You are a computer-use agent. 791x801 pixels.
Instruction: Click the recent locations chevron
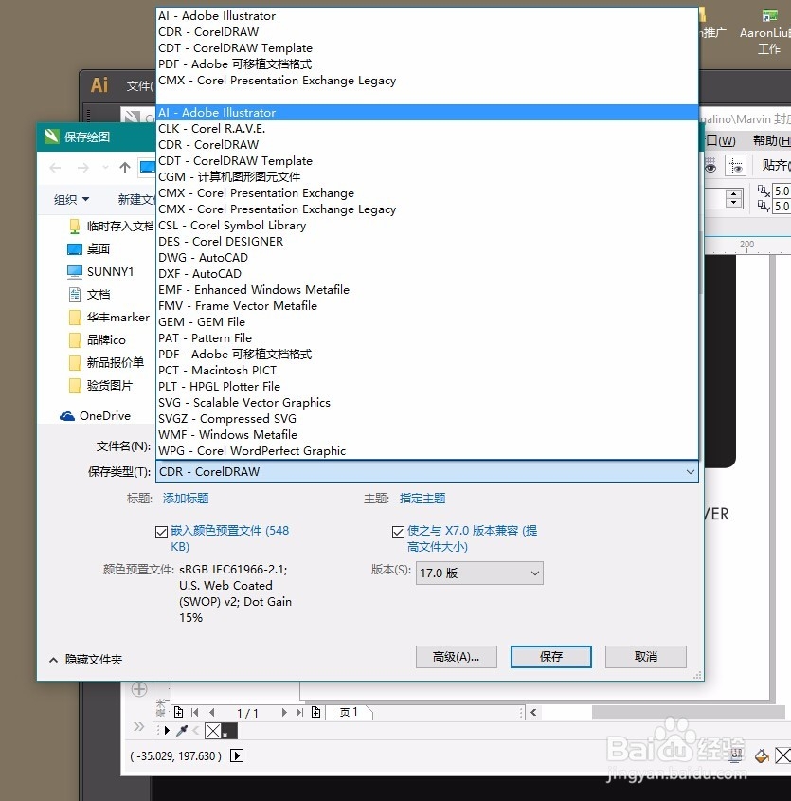click(105, 168)
